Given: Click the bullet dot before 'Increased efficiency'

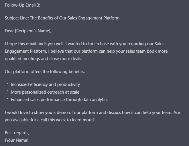Looking at the screenshot, I should tap(7, 83).
